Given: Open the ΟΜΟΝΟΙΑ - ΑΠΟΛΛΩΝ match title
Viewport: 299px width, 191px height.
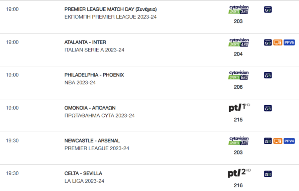Looking at the screenshot, I should [90, 108].
